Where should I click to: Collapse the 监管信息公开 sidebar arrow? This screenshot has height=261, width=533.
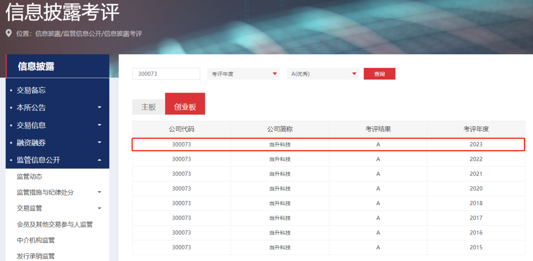99,160
